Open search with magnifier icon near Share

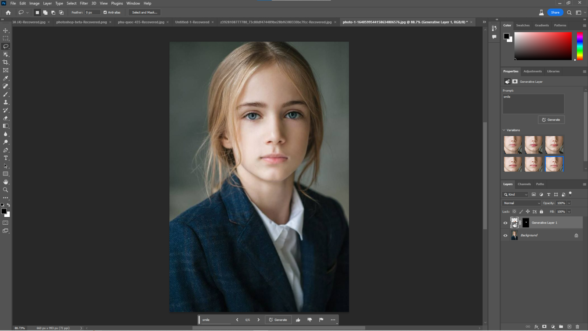click(x=569, y=13)
